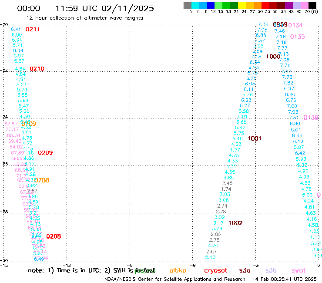Click the wave height value '7.36'
The height and width of the screenshot is (283, 322).
[263, 24]
